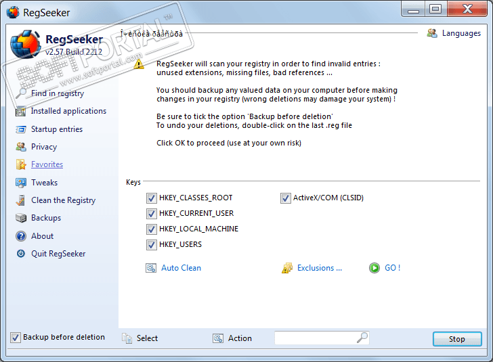Click the Select documents icon
493x362 pixels.
(x=127, y=338)
